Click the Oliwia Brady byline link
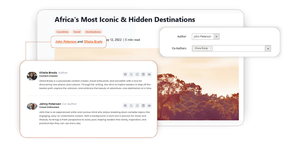The image size is (289, 142). tap(93, 42)
